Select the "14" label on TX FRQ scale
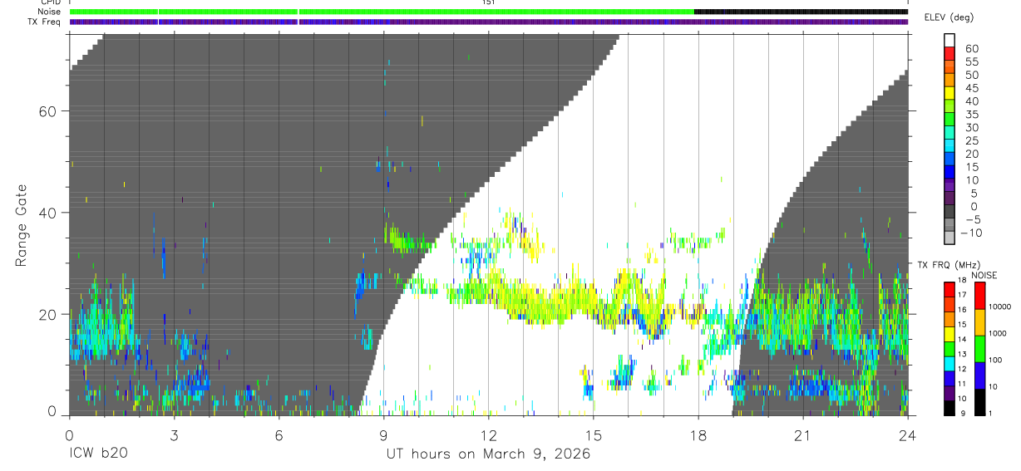The width and height of the screenshot is (1021, 471). [962, 340]
